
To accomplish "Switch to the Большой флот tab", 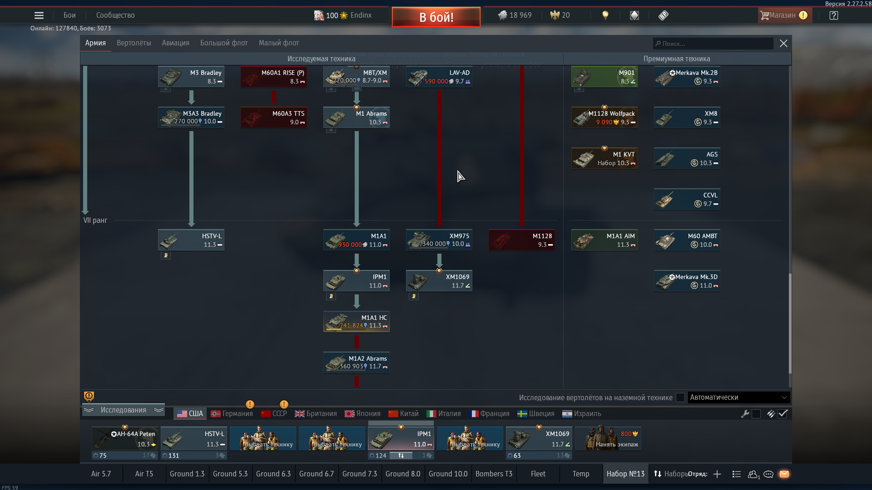I will tap(224, 43).
